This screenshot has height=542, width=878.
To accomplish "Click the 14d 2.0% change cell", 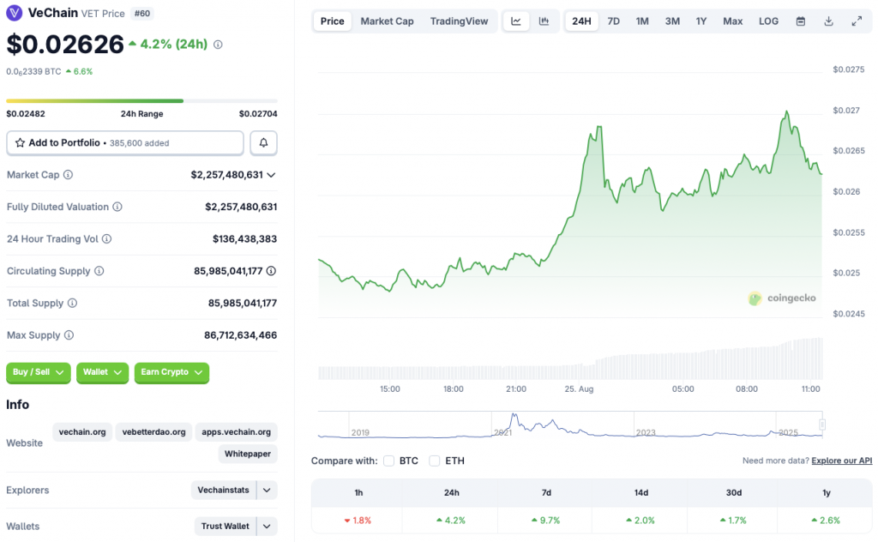I will [x=640, y=521].
